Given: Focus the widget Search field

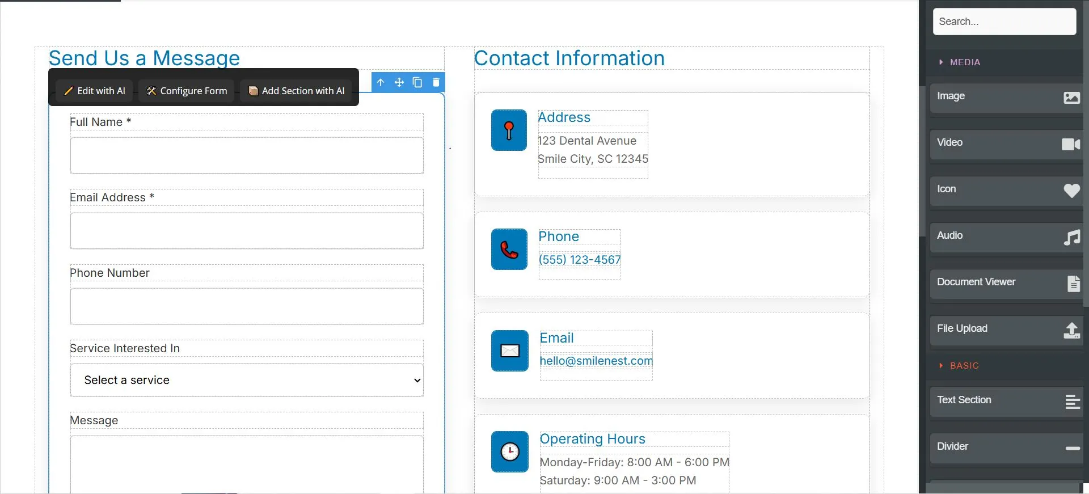Looking at the screenshot, I should point(1004,22).
